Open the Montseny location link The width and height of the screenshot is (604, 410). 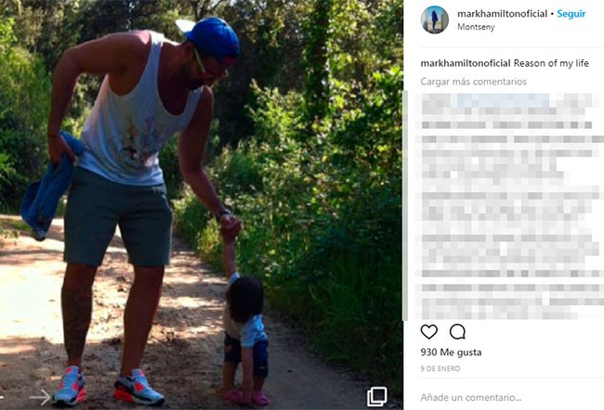[476, 27]
